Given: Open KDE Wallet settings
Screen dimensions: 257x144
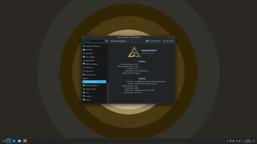Looking at the screenshot, I should coord(94,50).
